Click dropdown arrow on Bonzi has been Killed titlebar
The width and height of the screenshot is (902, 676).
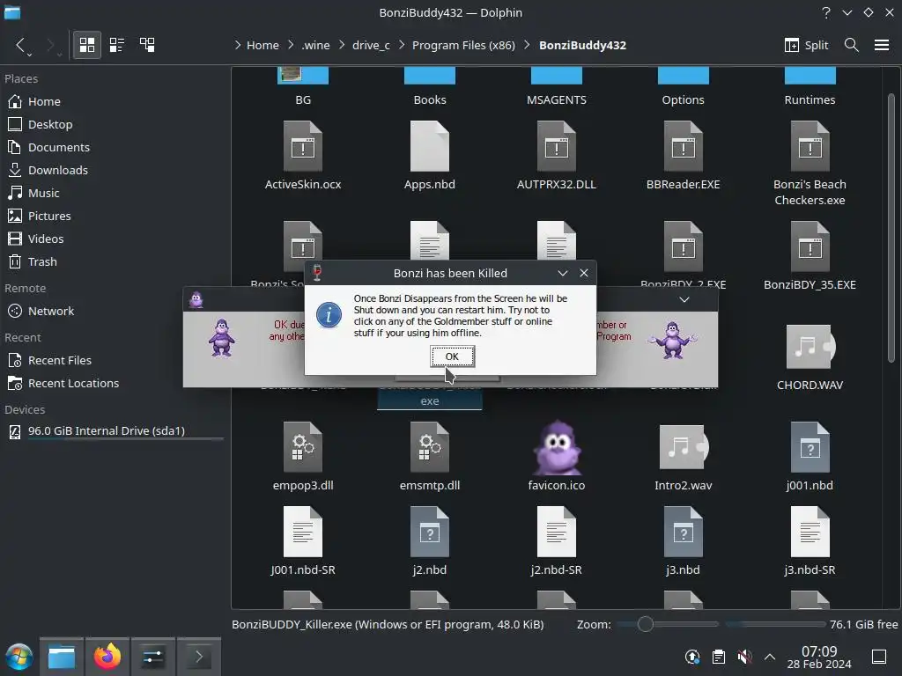point(563,274)
